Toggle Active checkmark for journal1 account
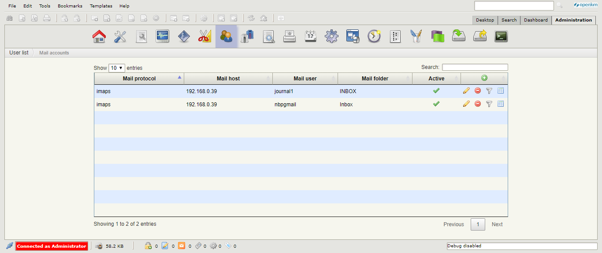Image resolution: width=602 pixels, height=253 pixels. [436, 91]
